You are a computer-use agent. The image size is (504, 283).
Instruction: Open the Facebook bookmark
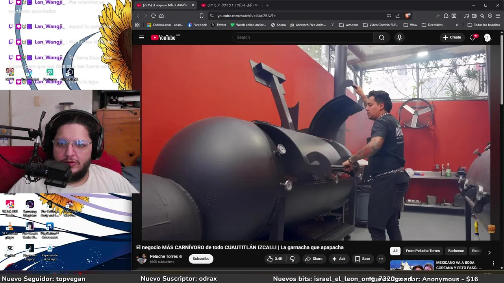tap(197, 25)
